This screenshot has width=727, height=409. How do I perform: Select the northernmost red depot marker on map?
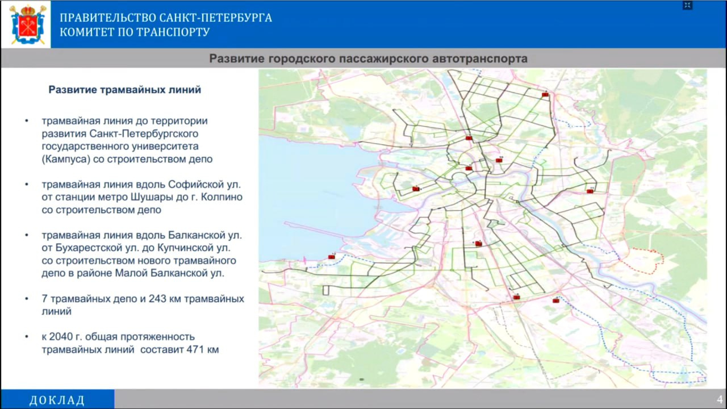coord(545,94)
